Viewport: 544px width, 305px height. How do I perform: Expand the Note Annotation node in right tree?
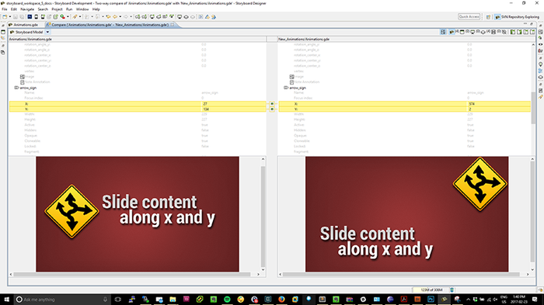tap(291, 82)
